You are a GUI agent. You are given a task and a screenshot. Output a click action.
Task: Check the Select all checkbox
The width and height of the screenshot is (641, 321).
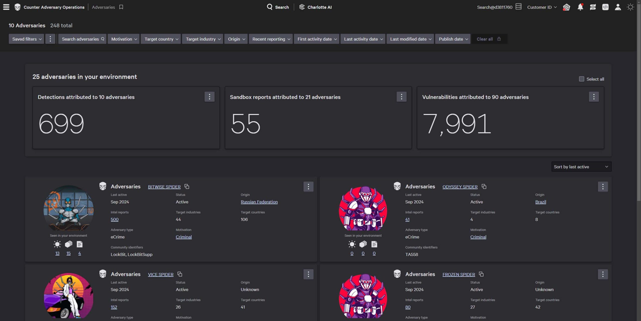(x=581, y=79)
